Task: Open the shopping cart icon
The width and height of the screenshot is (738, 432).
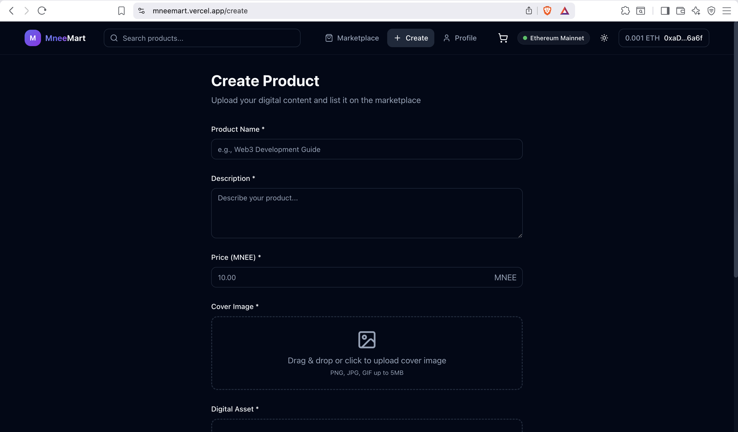Action: tap(503, 38)
